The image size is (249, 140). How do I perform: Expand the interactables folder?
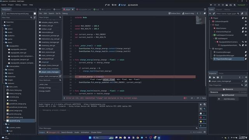5,66
